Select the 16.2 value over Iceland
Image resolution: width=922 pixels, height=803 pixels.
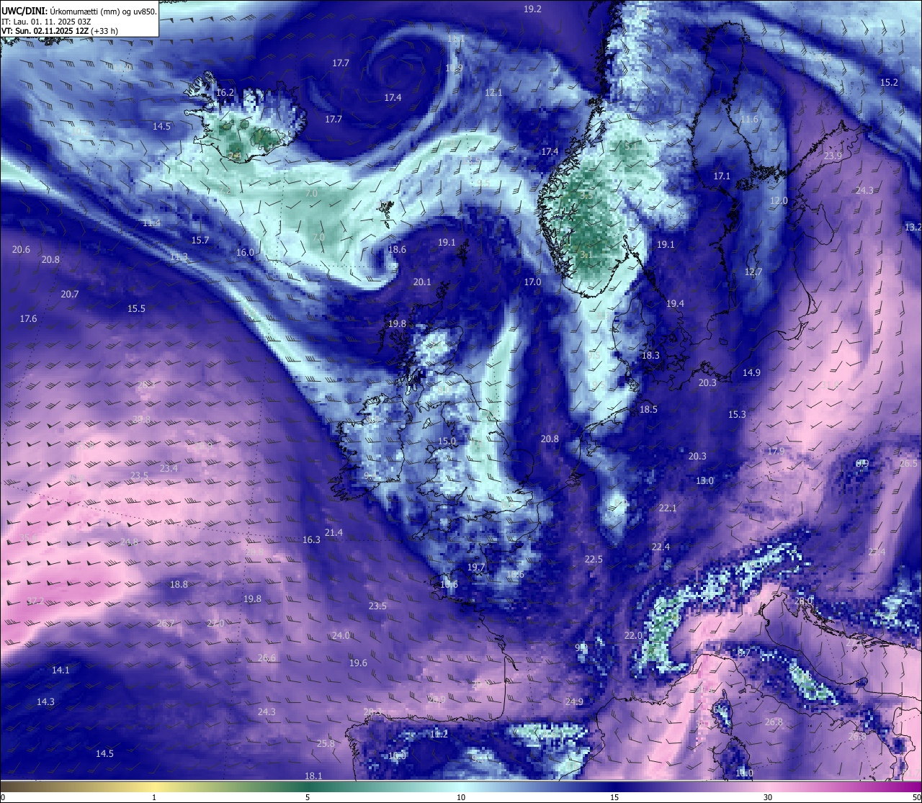[x=225, y=92]
